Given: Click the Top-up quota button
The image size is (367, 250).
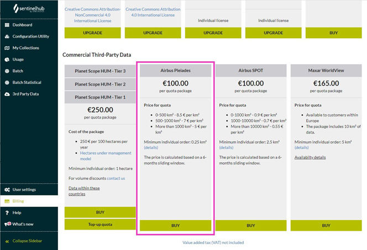Looking at the screenshot, I should click(100, 224).
